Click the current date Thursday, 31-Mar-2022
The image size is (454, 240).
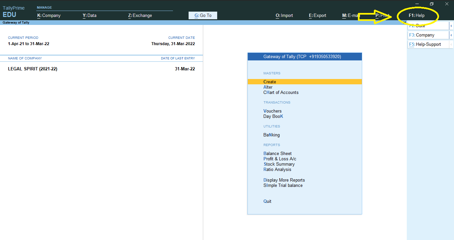click(x=173, y=44)
